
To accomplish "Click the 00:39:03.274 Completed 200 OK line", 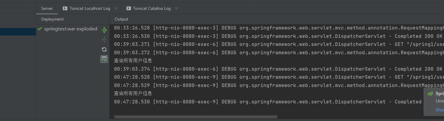I will (x=279, y=69).
